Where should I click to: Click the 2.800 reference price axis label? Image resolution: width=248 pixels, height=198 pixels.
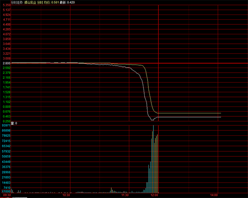[x=6, y=63]
